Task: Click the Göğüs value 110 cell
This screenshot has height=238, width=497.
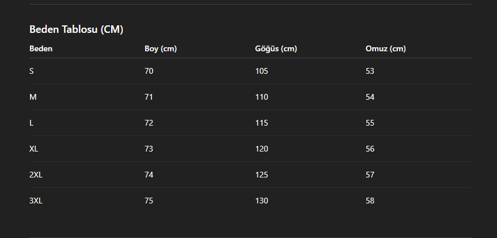Action: point(261,97)
